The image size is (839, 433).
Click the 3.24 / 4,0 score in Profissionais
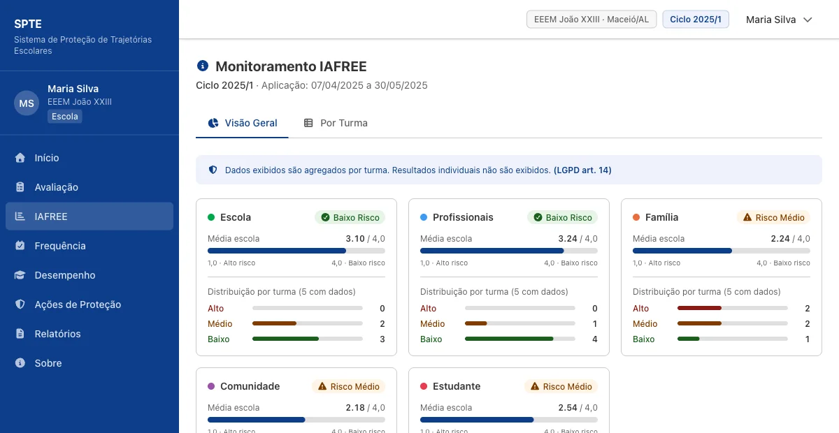tap(578, 238)
